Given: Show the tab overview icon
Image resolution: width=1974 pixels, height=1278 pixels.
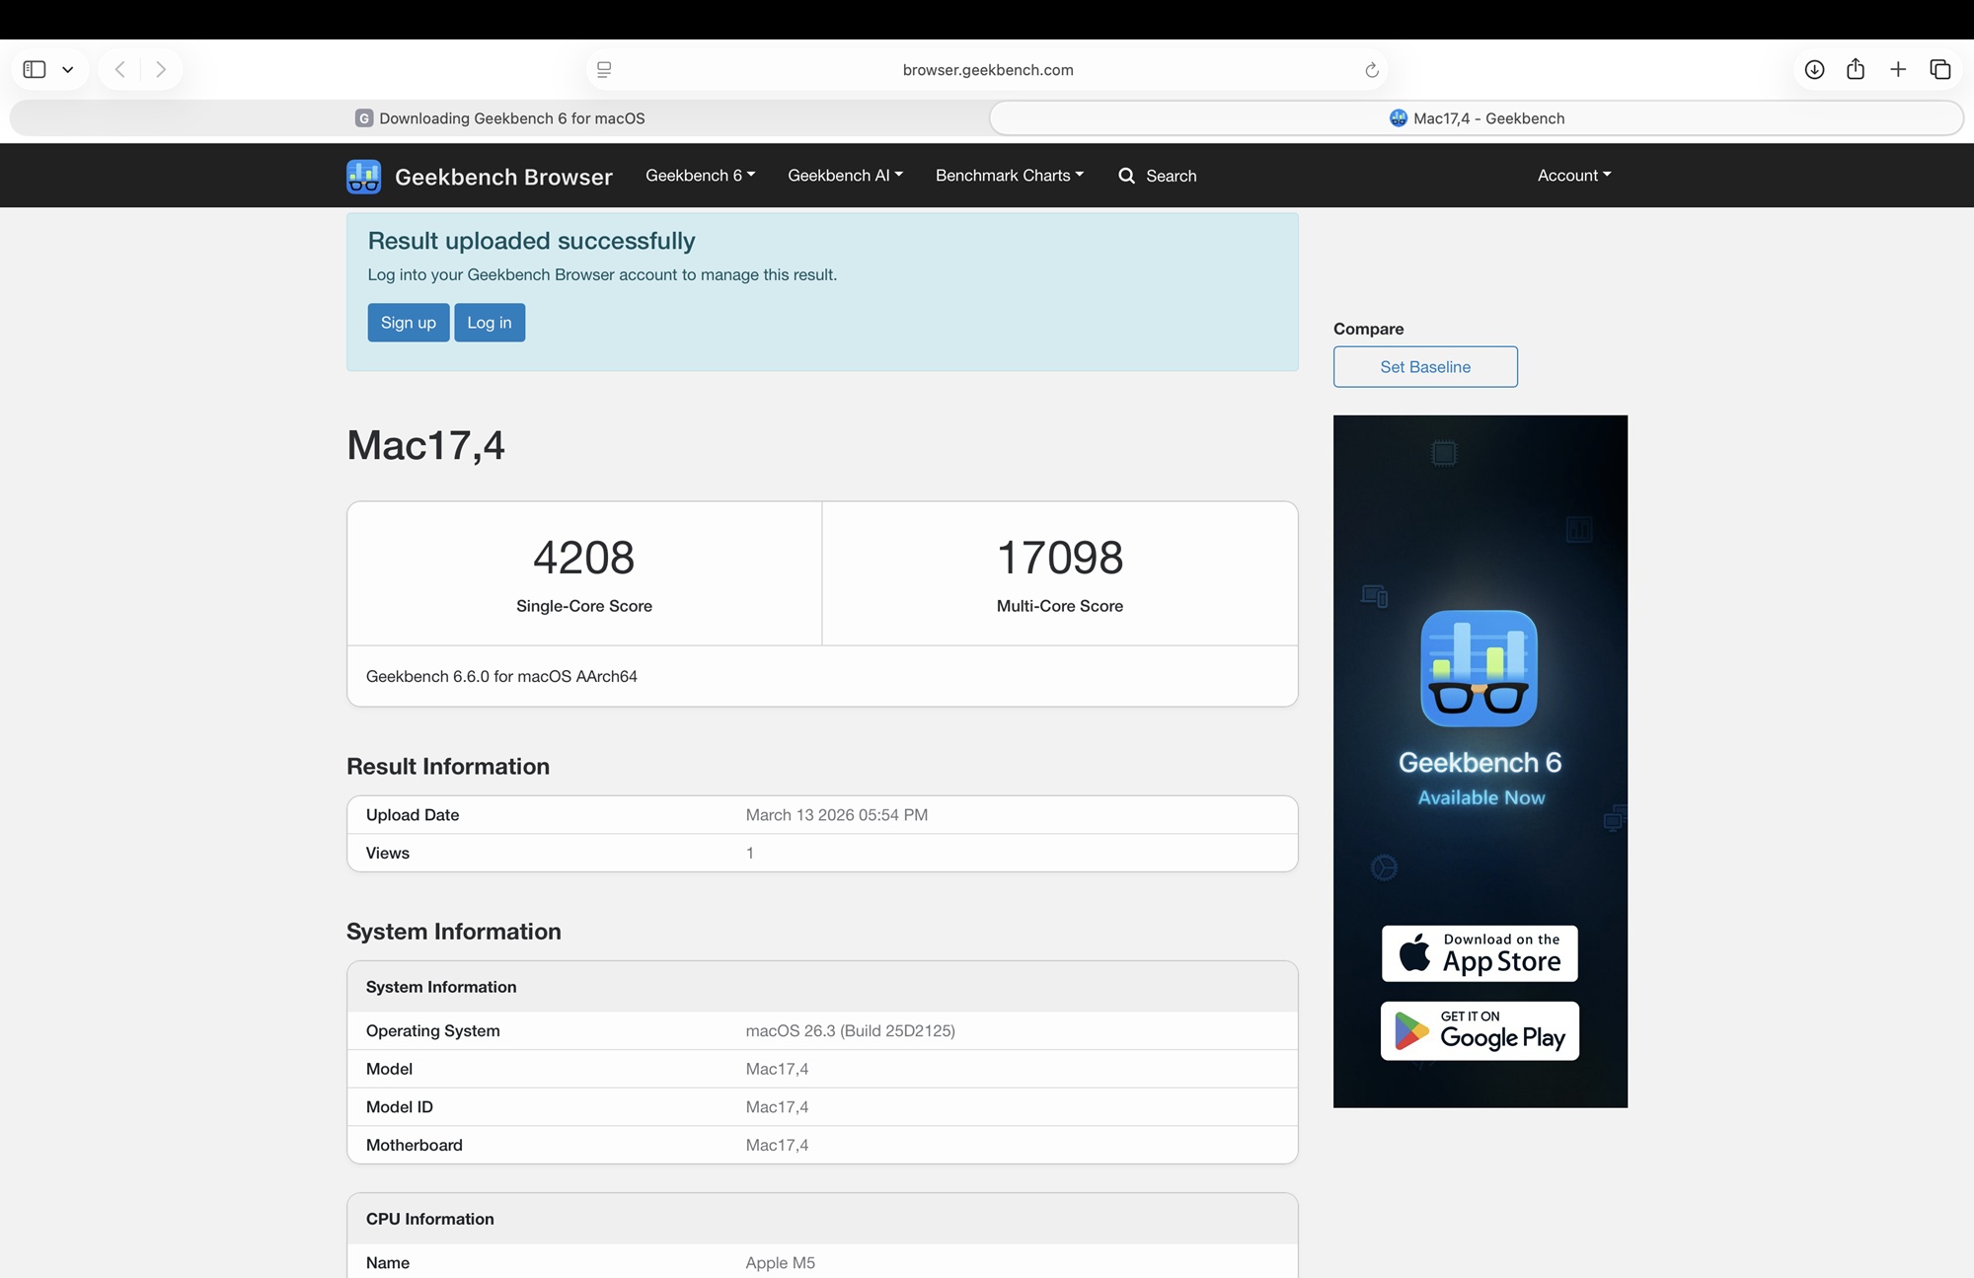Looking at the screenshot, I should pos(1939,69).
